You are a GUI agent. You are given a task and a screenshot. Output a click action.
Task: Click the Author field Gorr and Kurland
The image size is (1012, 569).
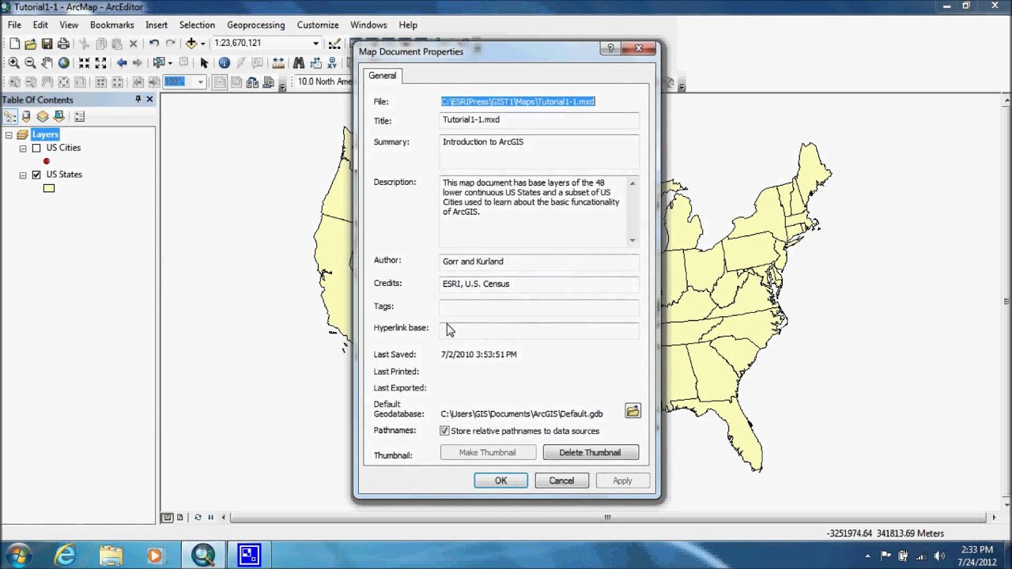point(539,262)
